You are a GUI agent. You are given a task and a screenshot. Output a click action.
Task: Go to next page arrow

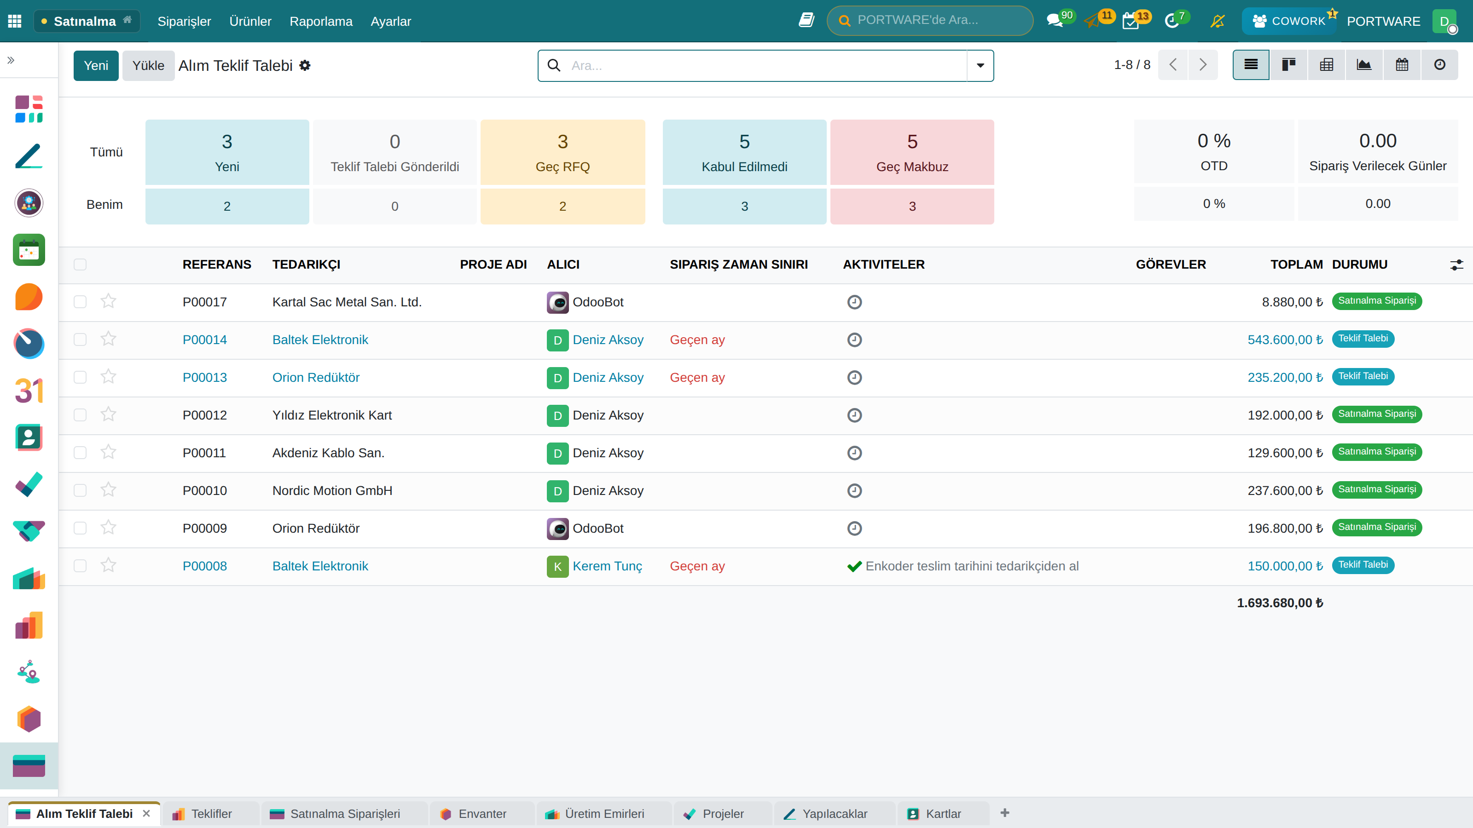1202,64
